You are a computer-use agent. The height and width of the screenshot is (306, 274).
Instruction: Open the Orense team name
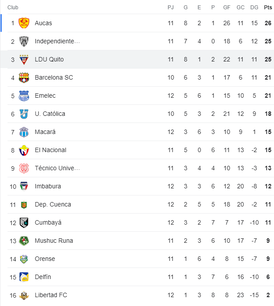(45, 259)
